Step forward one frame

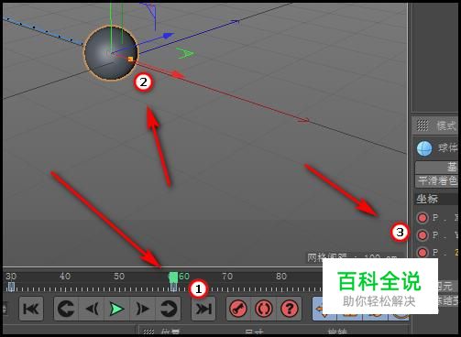click(142, 309)
